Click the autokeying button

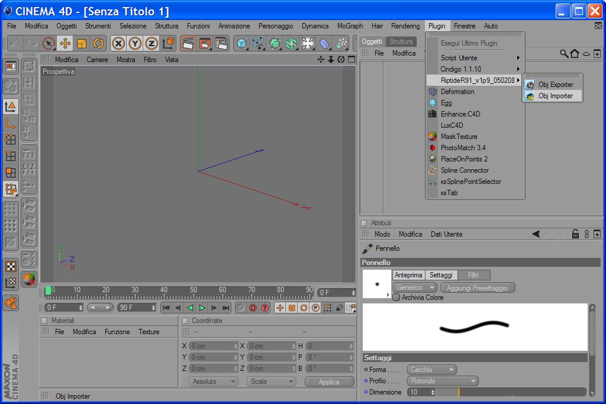pyautogui.click(x=253, y=308)
